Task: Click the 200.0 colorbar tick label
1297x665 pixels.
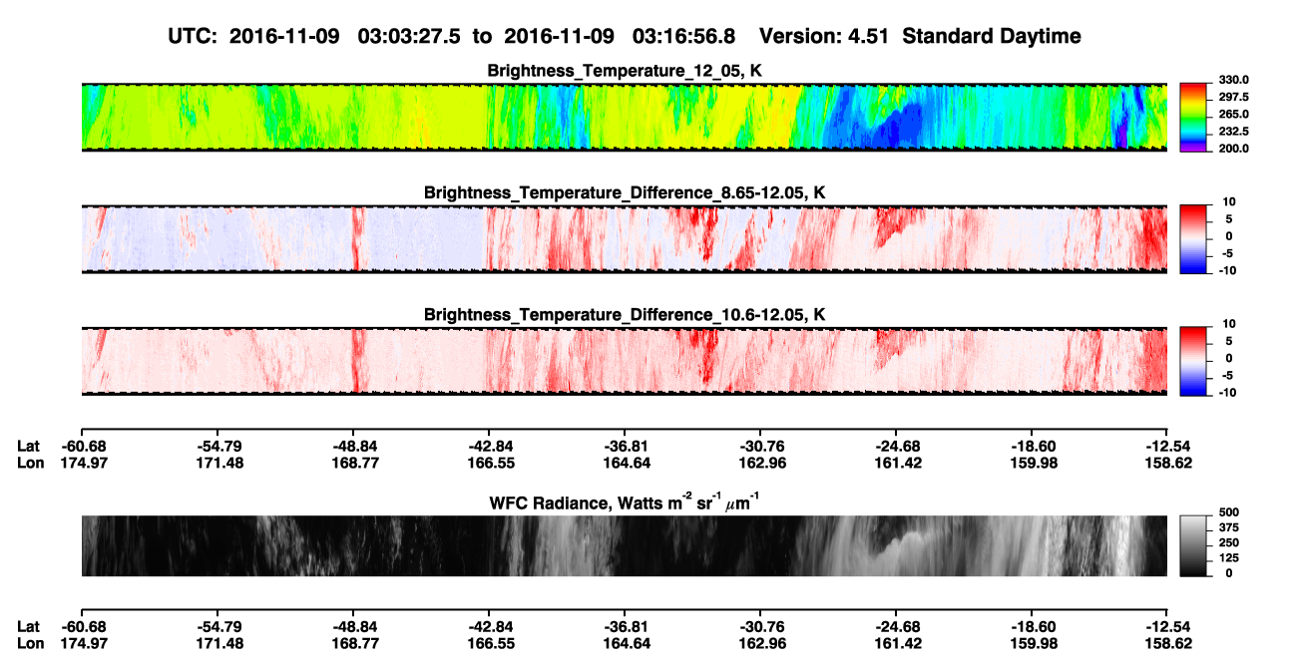Action: 1232,149
